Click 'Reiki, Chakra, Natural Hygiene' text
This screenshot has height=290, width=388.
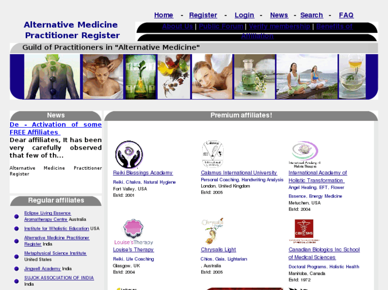pyautogui.click(x=144, y=182)
